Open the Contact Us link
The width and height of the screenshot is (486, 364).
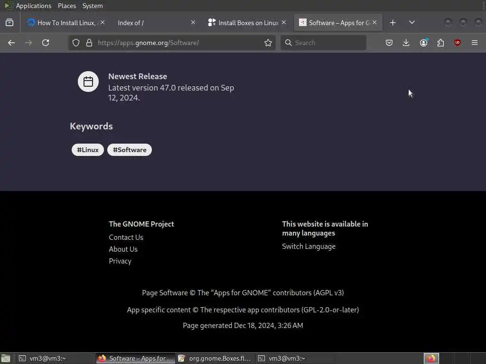[126, 237]
